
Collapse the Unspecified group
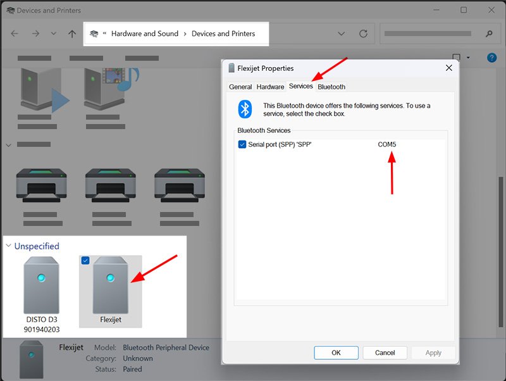(x=9, y=246)
